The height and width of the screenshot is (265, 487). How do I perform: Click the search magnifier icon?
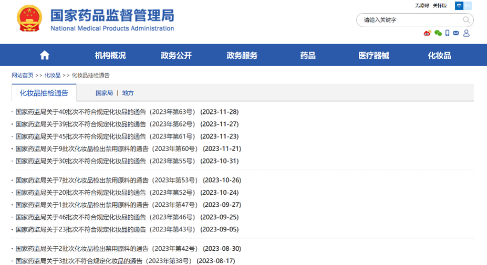[466, 20]
